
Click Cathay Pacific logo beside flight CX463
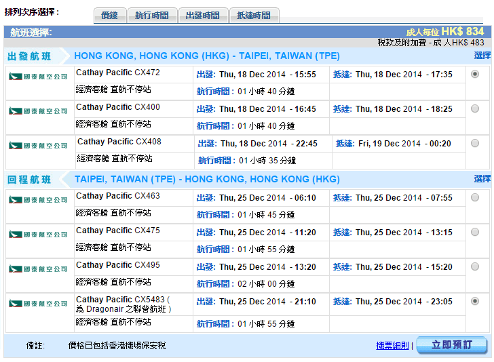pyautogui.click(x=38, y=199)
